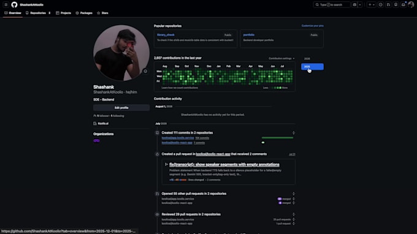417x234 pixels.
Task: Open the 104 commits link
Action: point(202,138)
